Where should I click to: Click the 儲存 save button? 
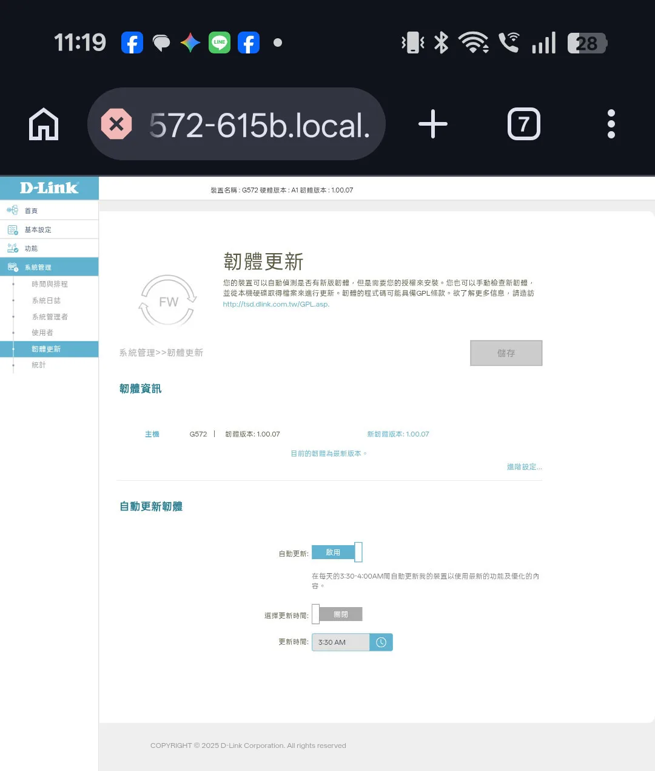(x=506, y=353)
